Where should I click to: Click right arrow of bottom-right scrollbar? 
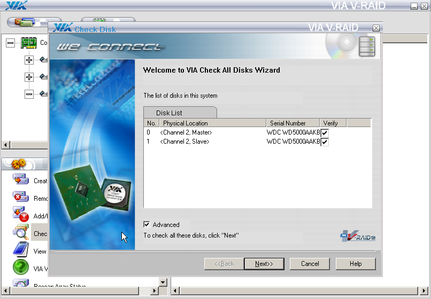[x=424, y=290]
